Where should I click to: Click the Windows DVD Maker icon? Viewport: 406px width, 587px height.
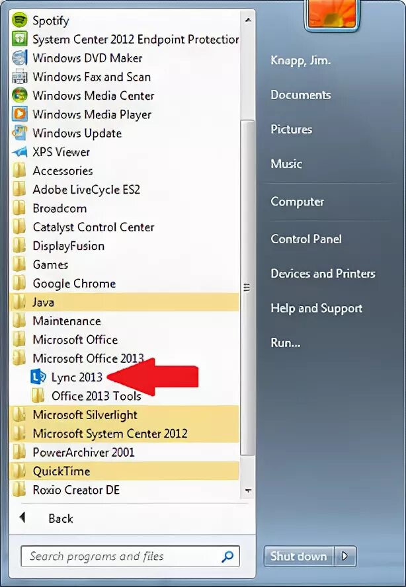[x=19, y=58]
